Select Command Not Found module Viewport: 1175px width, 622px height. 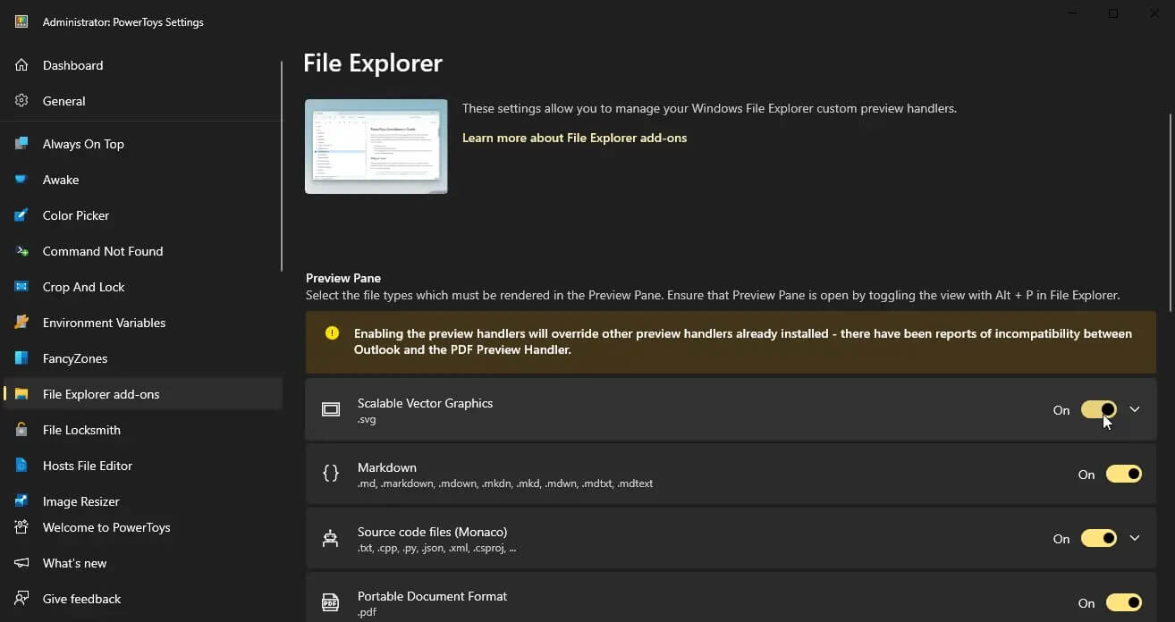[143, 251]
